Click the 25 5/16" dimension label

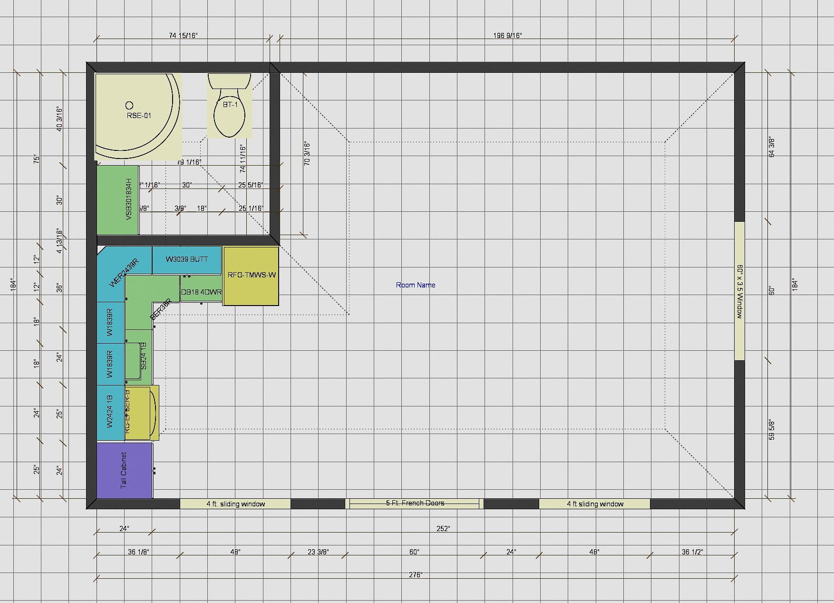click(x=251, y=185)
